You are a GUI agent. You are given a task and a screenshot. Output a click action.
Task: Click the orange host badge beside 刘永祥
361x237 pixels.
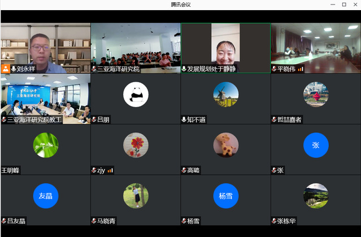pyautogui.click(x=6, y=69)
